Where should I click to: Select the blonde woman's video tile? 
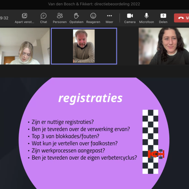[25, 46]
